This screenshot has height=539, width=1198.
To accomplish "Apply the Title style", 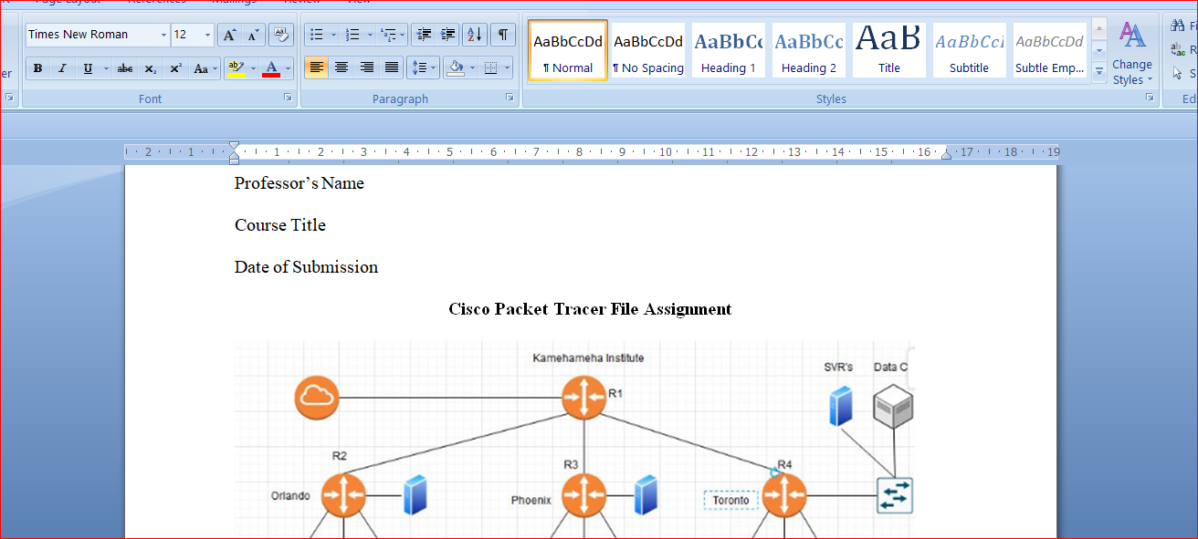I will point(889,50).
